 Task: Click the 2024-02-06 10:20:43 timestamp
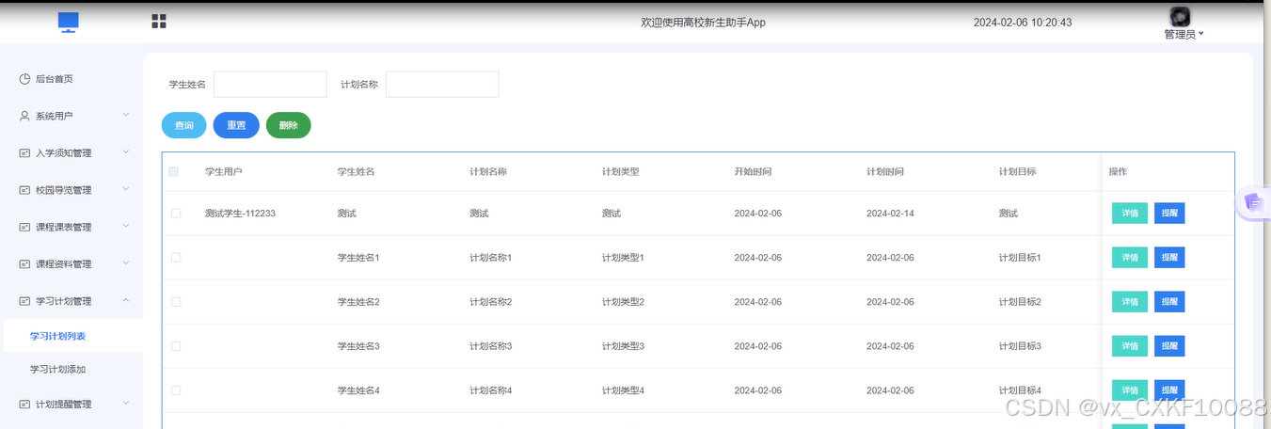pyautogui.click(x=1023, y=23)
